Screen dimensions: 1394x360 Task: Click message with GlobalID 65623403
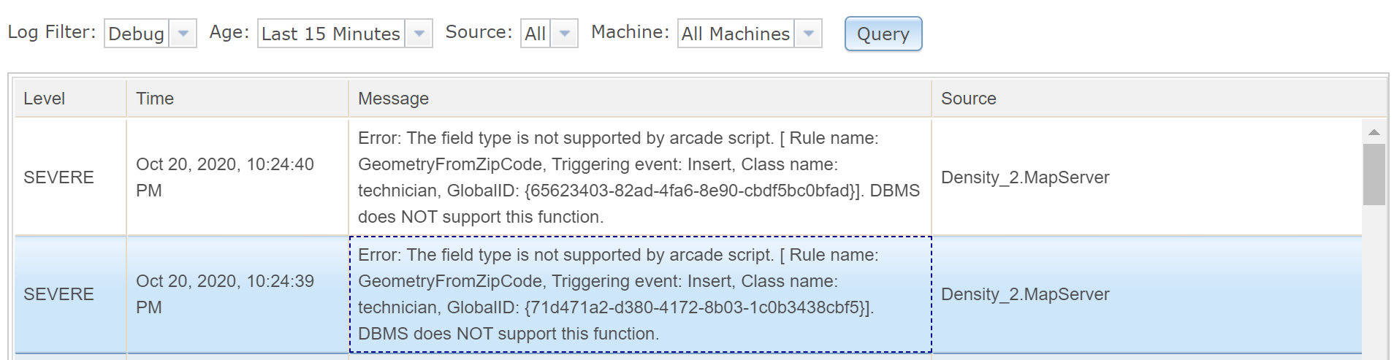(x=640, y=177)
